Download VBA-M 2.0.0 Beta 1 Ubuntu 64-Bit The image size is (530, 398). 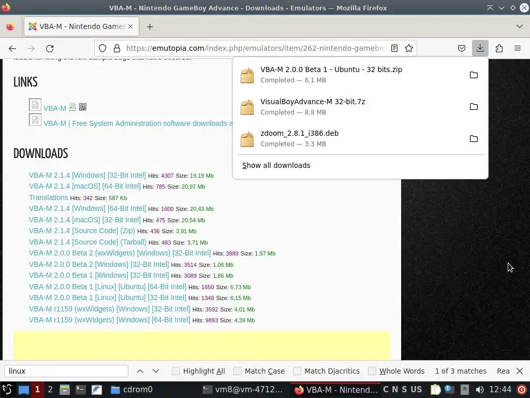pyautogui.click(x=108, y=287)
